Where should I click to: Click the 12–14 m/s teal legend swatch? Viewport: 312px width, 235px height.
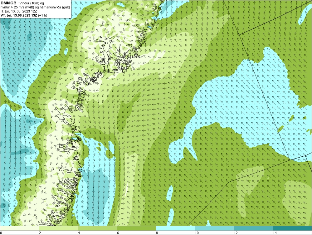tap(253, 228)
